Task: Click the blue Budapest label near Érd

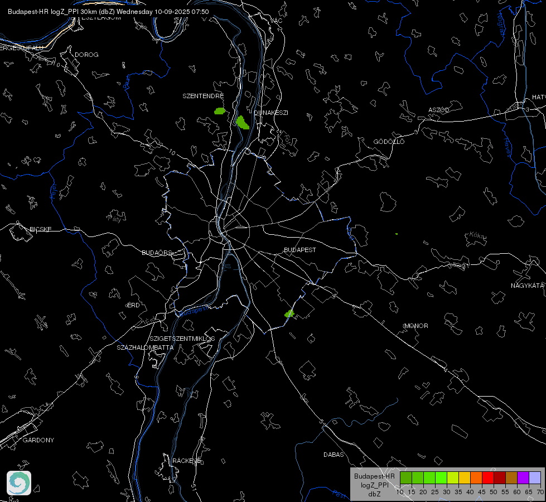Action: tap(194, 310)
